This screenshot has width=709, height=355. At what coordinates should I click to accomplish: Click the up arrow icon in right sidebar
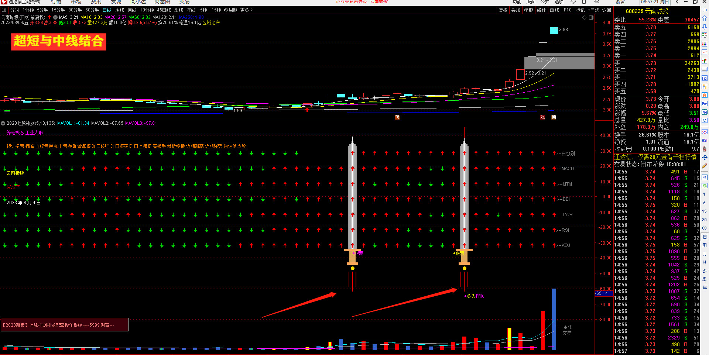click(x=705, y=18)
